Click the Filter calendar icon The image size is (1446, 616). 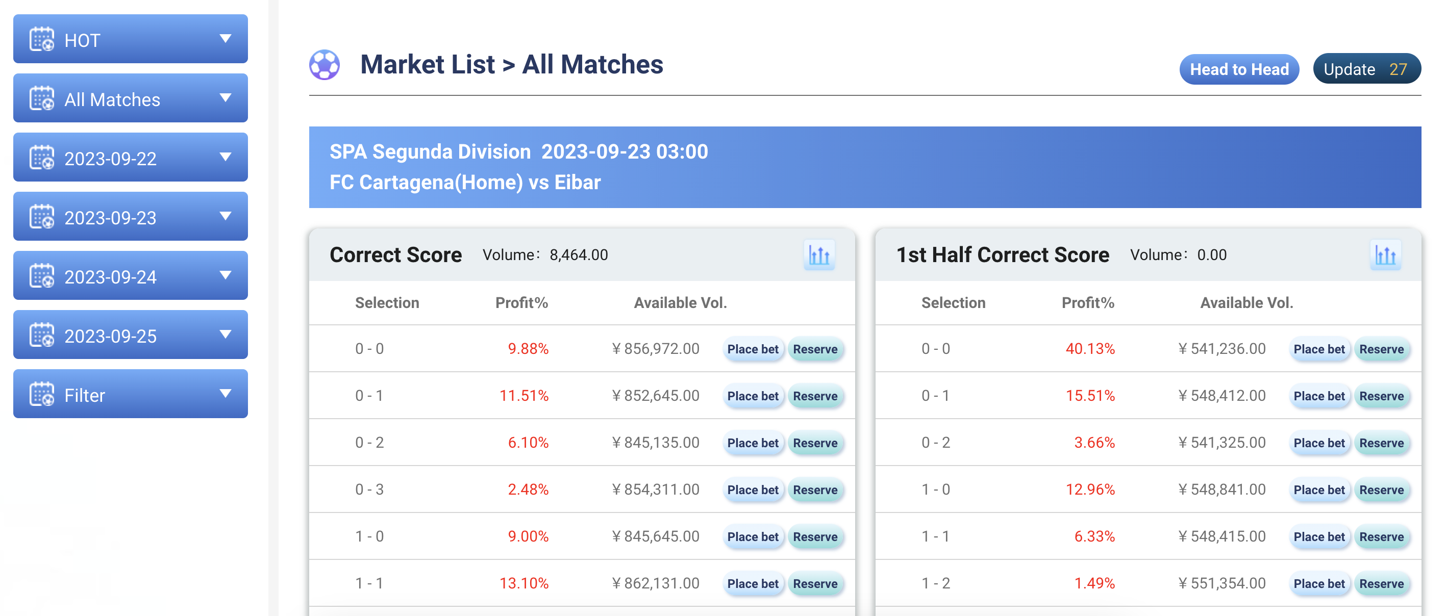click(42, 394)
